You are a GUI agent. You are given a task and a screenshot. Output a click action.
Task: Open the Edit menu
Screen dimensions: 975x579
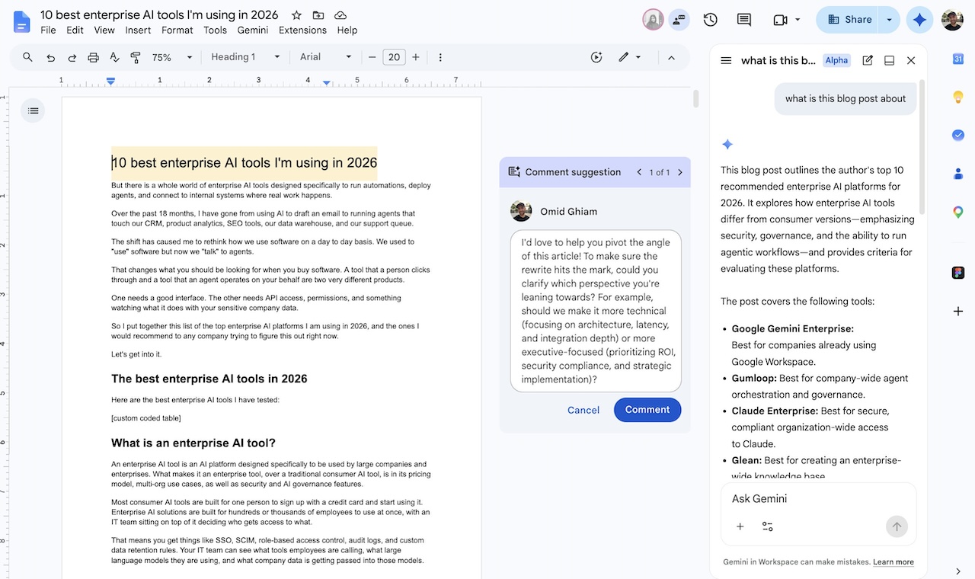(75, 30)
